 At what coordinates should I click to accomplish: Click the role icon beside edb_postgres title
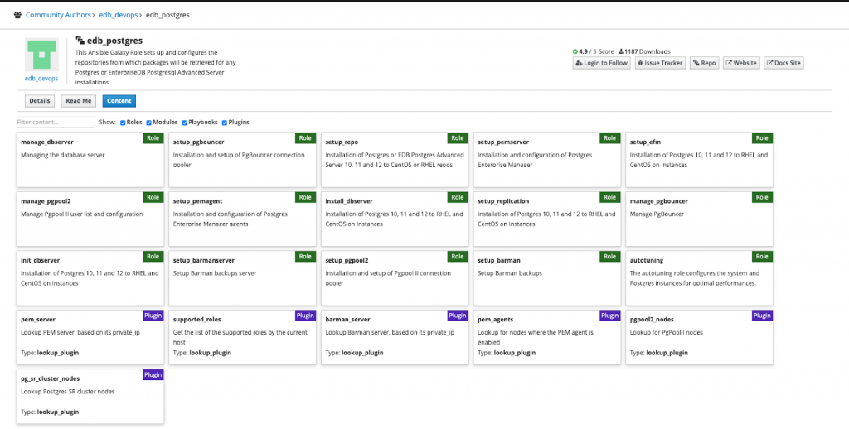tap(80, 40)
